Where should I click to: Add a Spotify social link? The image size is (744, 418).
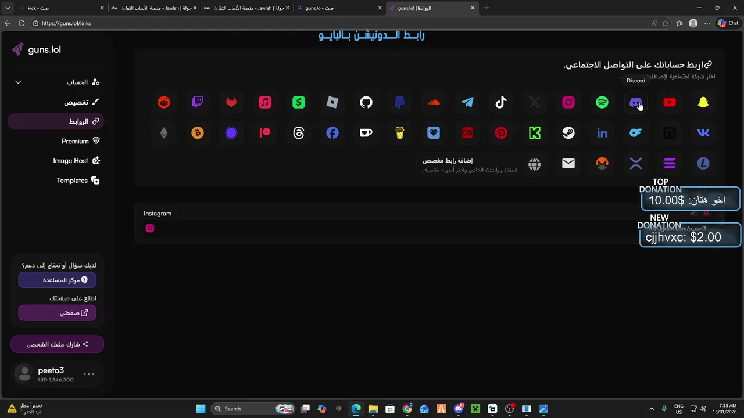pyautogui.click(x=602, y=103)
